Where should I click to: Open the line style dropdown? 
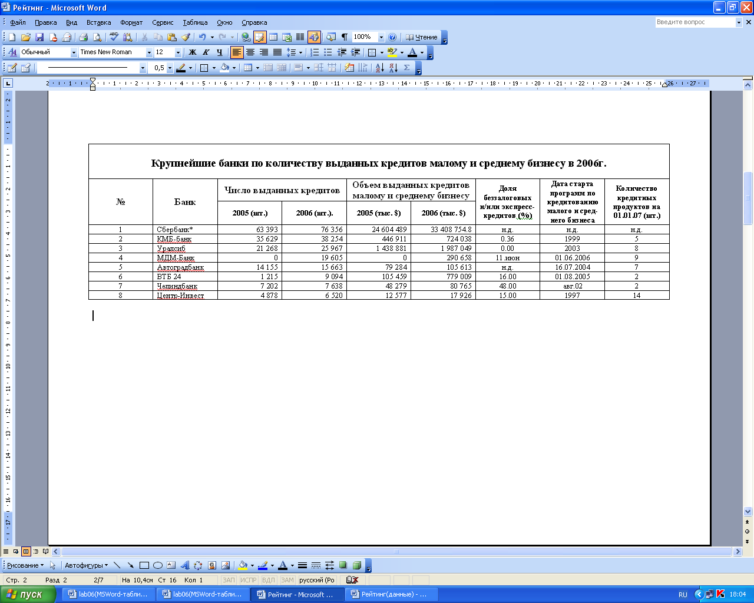(143, 68)
